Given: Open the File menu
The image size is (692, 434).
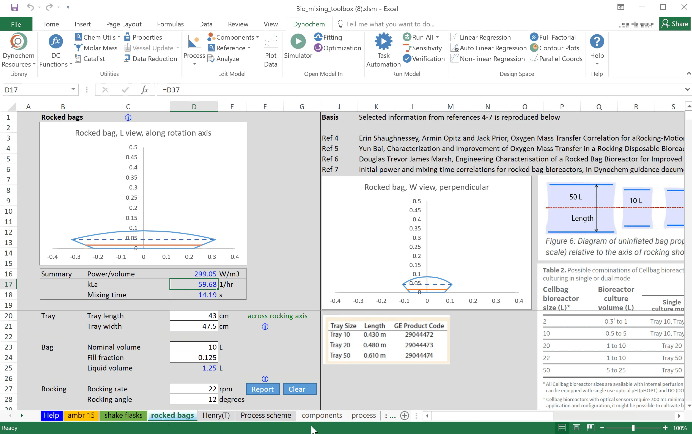Looking at the screenshot, I should click(16, 24).
